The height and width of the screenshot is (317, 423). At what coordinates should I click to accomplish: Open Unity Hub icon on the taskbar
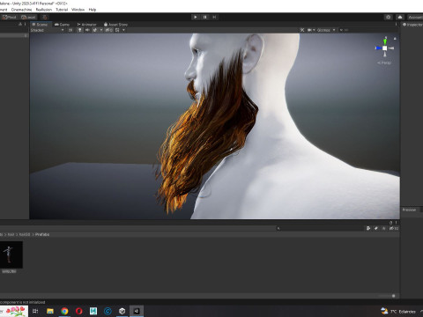tap(122, 311)
